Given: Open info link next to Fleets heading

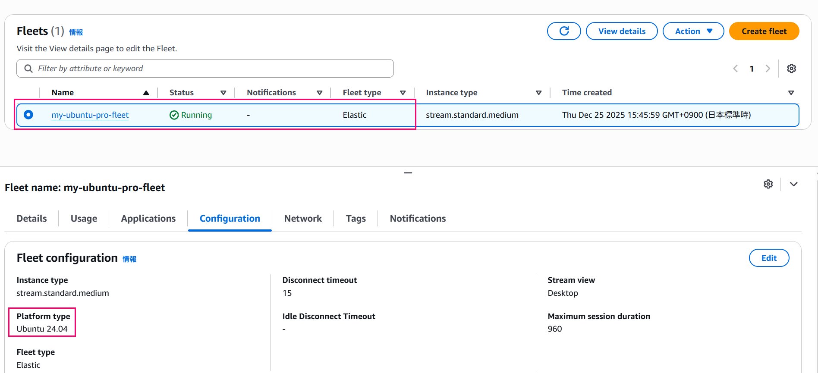Looking at the screenshot, I should (76, 32).
